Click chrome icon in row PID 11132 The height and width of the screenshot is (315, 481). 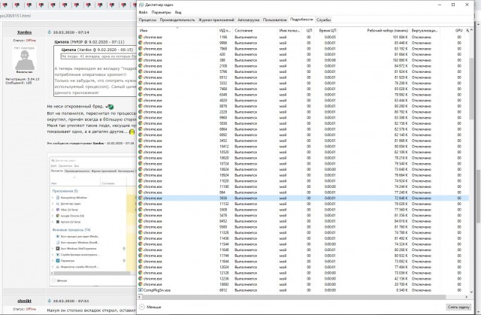pos(141,204)
